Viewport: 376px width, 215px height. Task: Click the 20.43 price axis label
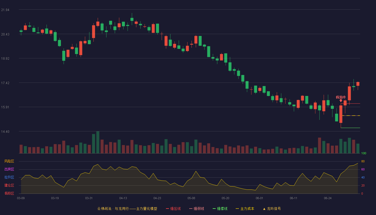pyautogui.click(x=5, y=34)
